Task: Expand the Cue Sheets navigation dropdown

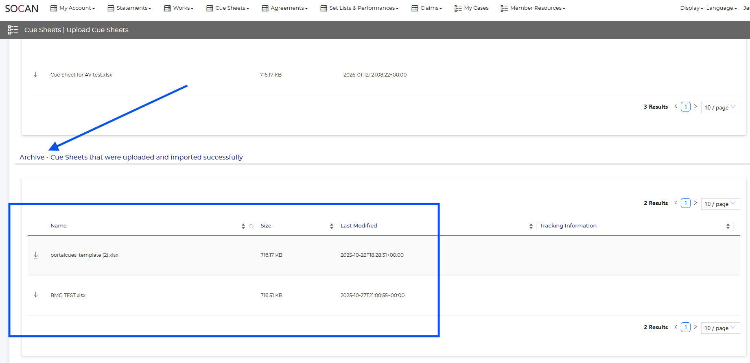Action: [228, 8]
